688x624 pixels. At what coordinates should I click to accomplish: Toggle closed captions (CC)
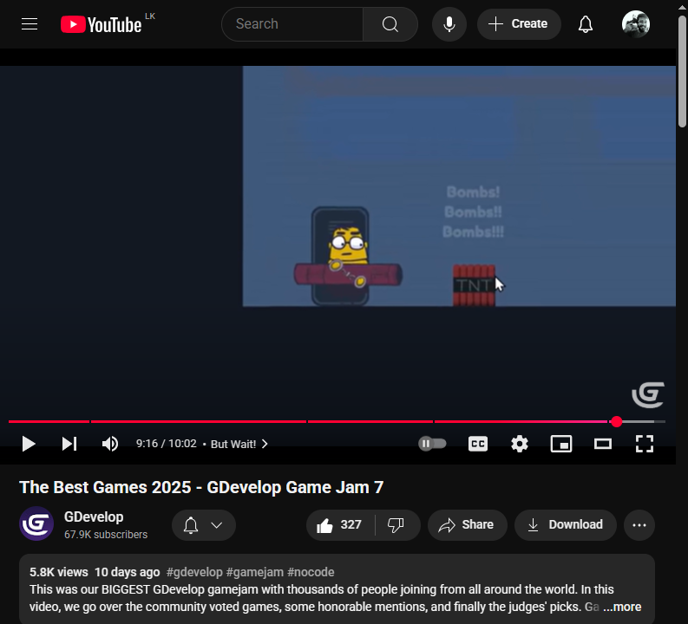pyautogui.click(x=478, y=444)
